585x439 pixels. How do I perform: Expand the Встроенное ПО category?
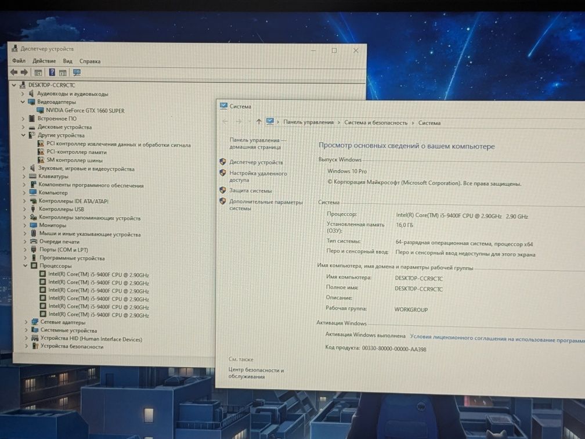[x=23, y=118]
